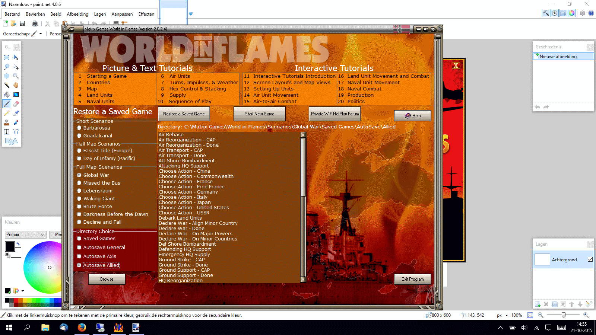Toggle the Colors window wheel icon

point(571,13)
